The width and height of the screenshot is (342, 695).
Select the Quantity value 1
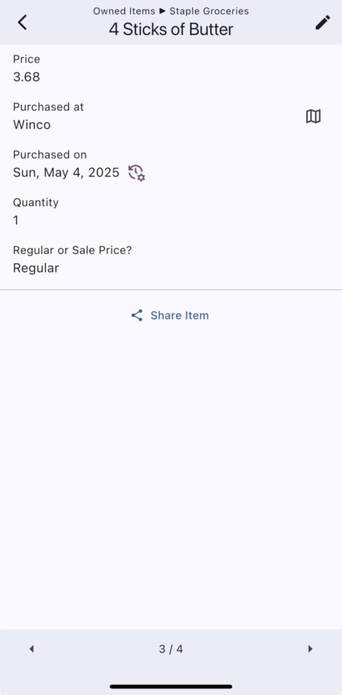coord(16,221)
